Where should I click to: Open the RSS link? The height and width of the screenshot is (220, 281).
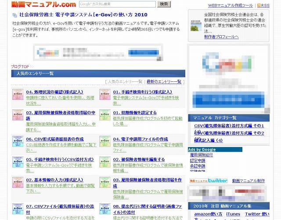click(265, 6)
